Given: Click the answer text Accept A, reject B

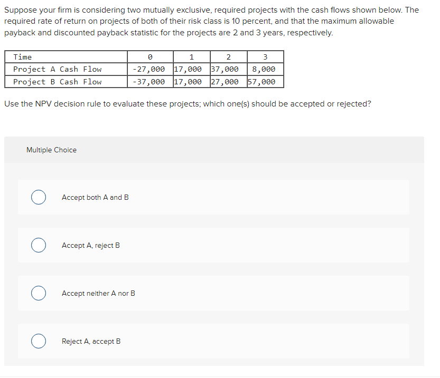Looking at the screenshot, I should point(91,245).
